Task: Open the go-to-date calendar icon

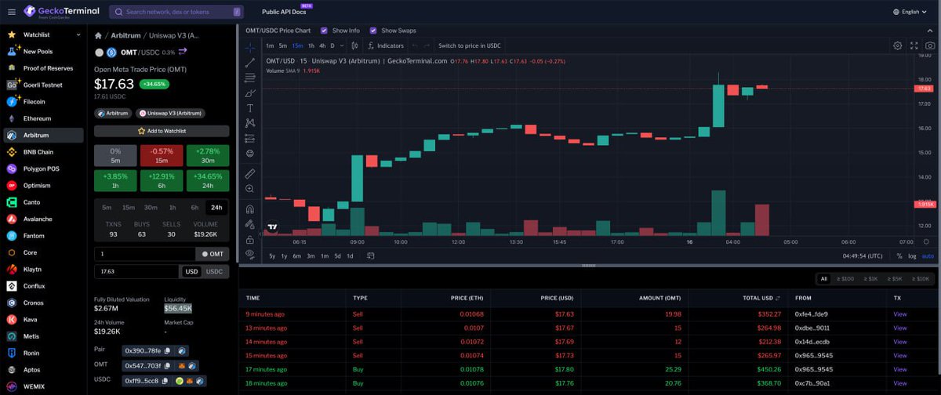Action: (369, 255)
